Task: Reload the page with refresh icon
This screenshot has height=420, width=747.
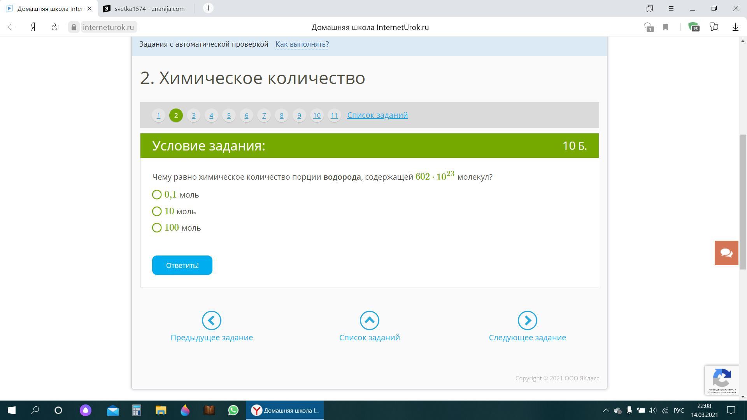Action: (x=54, y=27)
